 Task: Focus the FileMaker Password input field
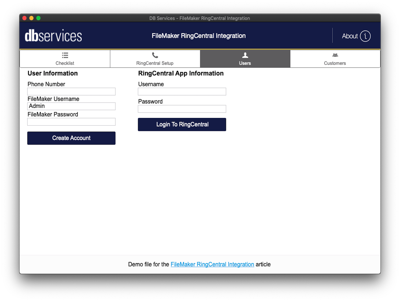(x=71, y=122)
